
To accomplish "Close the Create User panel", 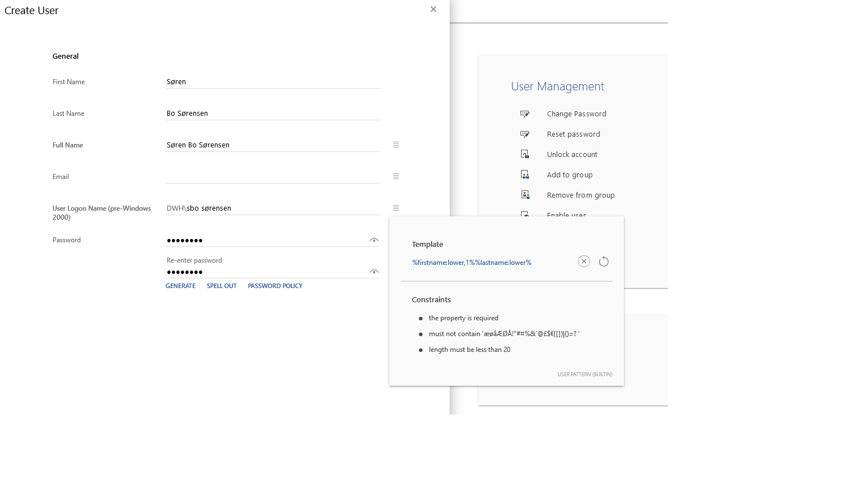I will click(433, 9).
